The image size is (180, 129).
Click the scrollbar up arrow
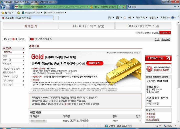click(178, 23)
